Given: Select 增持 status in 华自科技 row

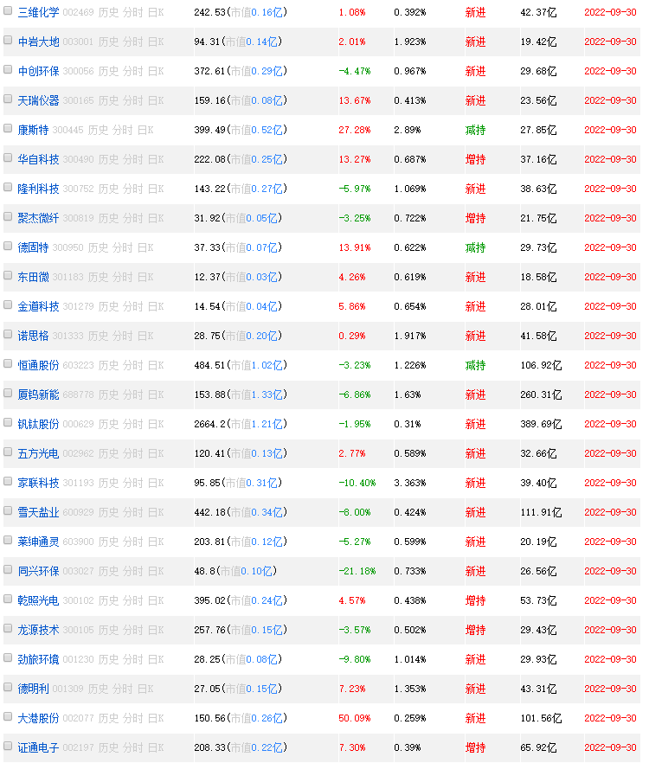Looking at the screenshot, I should tap(475, 159).
